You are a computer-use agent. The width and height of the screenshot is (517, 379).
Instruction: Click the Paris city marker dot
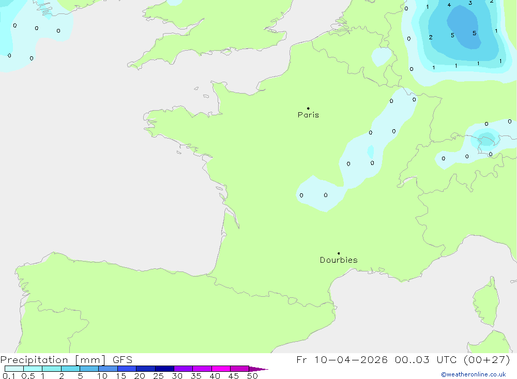[x=308, y=108]
